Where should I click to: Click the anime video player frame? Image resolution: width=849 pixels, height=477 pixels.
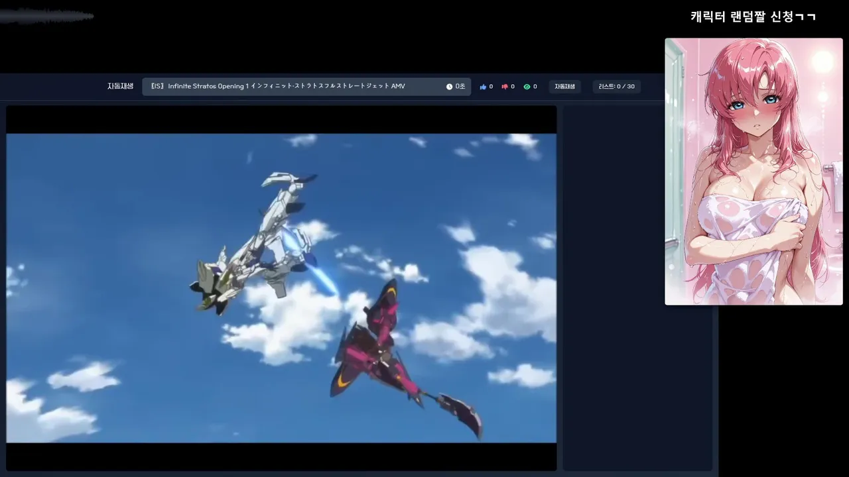click(281, 288)
